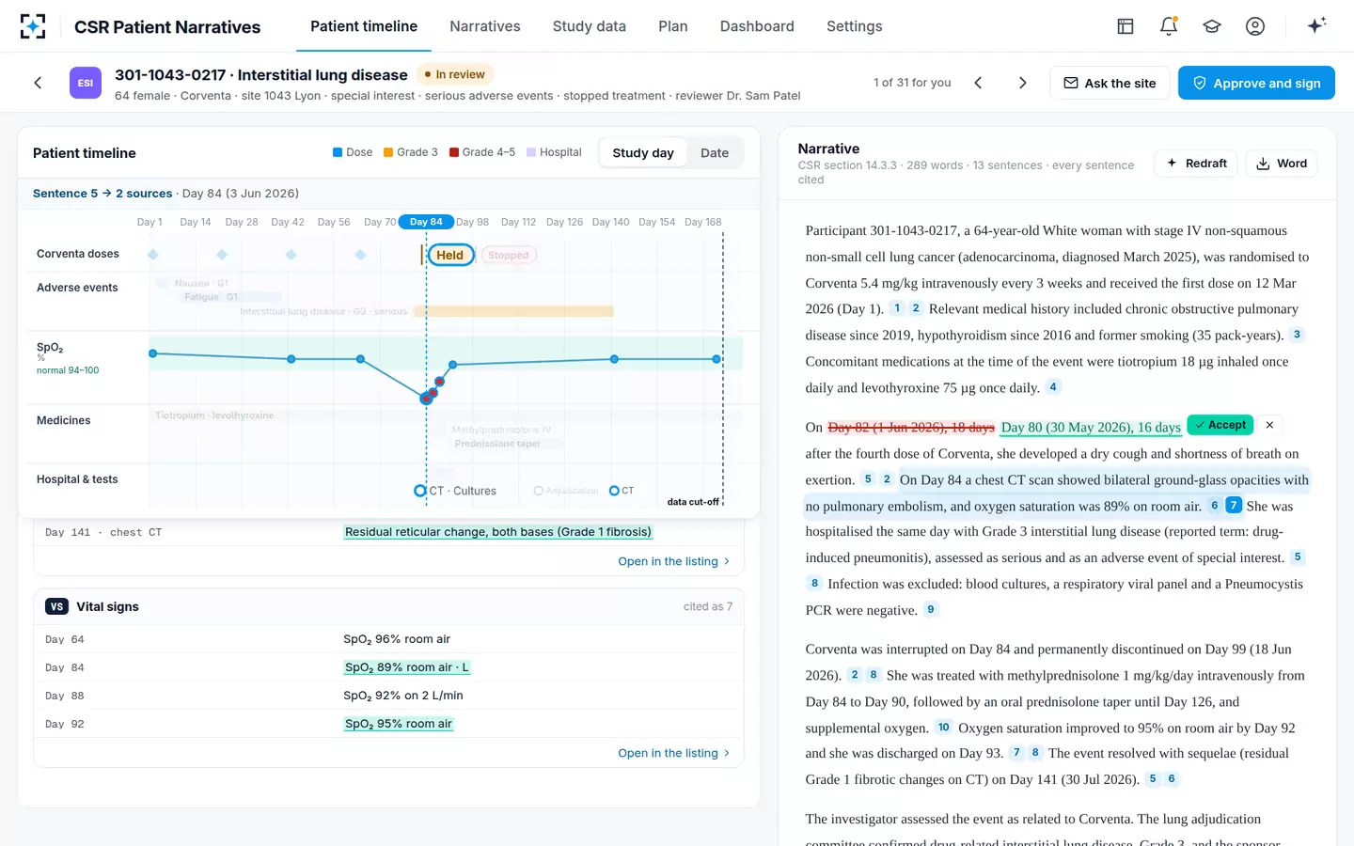This screenshot has height=846, width=1354.
Task: Click the orange Grade 3 legend swatch
Action: (x=388, y=152)
